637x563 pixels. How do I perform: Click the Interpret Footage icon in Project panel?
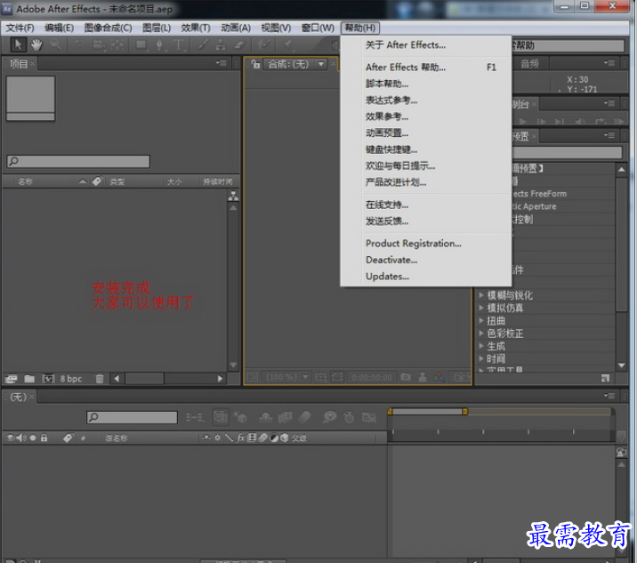(11, 379)
